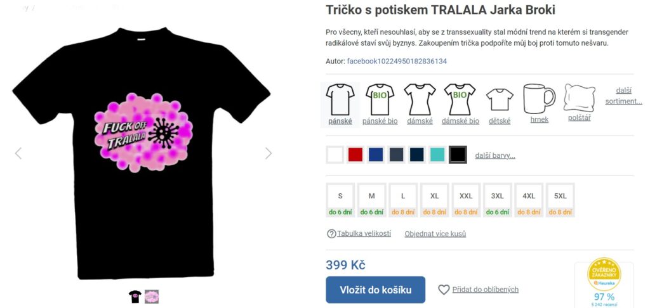Select the dětské t-shirt icon
Screen dimensions: 650x308
[500, 99]
